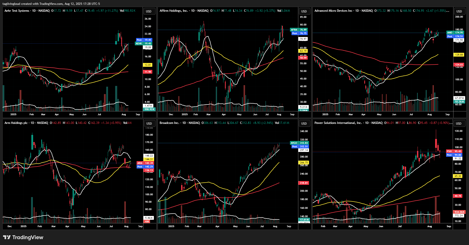
Task: Select the yellow 63.19 label on Affirm chart
Action: click(x=303, y=51)
